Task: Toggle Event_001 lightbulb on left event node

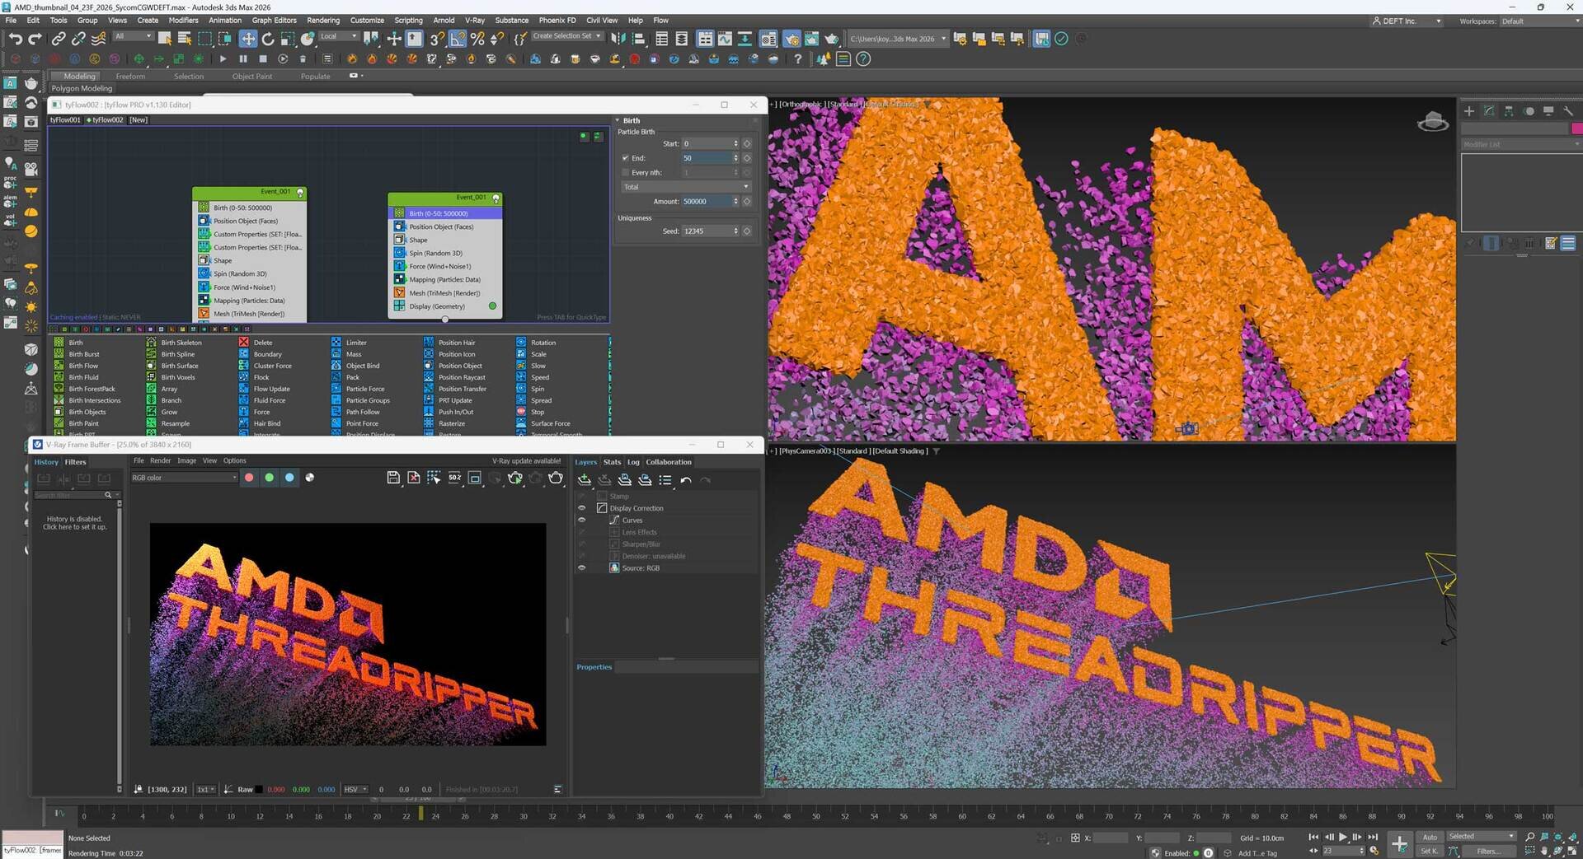Action: pos(300,193)
